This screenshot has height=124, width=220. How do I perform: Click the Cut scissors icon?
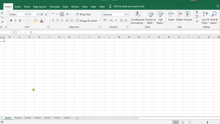coord(2,13)
